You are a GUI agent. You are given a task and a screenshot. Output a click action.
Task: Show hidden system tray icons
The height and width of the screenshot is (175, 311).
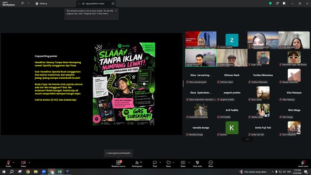coord(273,172)
